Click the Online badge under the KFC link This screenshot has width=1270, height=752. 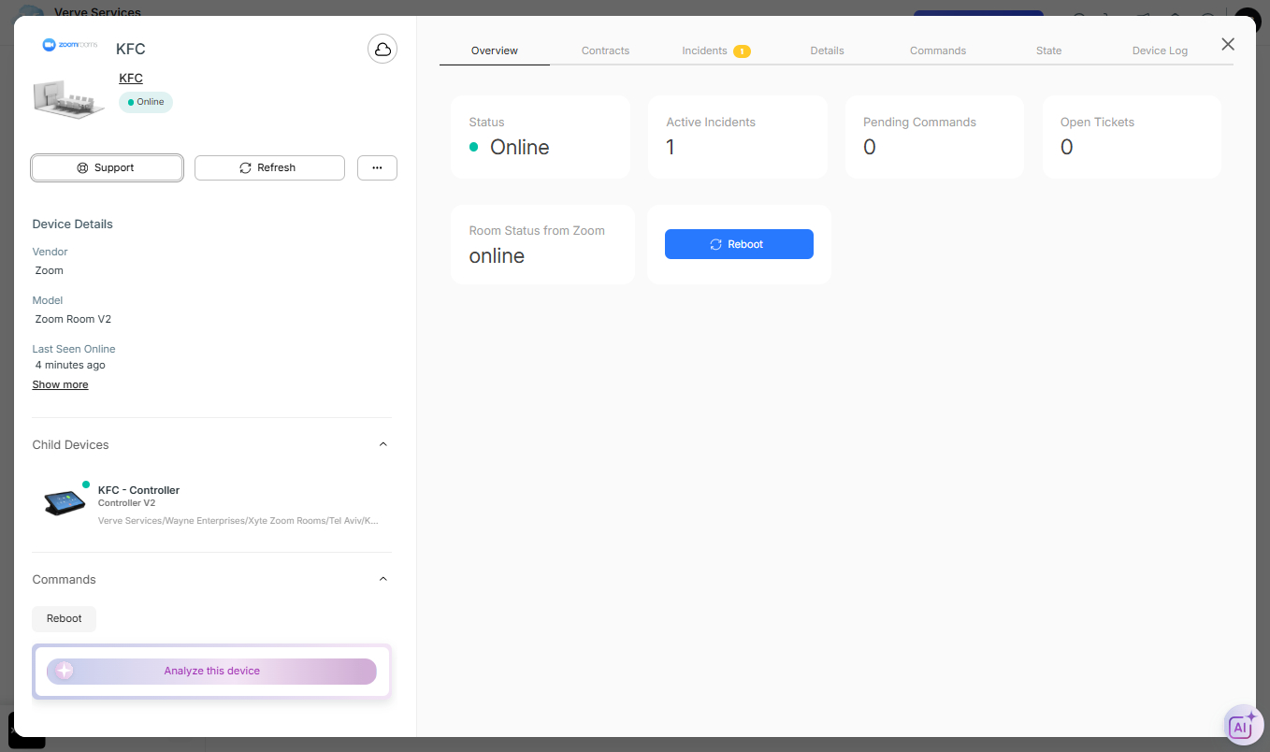[146, 102]
